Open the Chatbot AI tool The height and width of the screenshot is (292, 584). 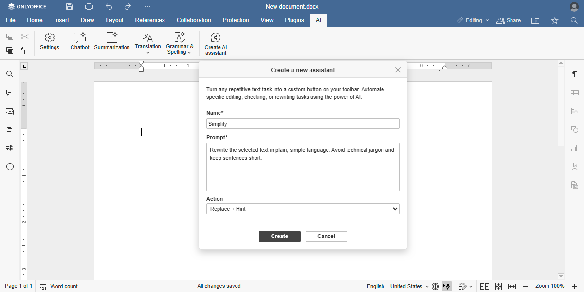click(x=79, y=42)
